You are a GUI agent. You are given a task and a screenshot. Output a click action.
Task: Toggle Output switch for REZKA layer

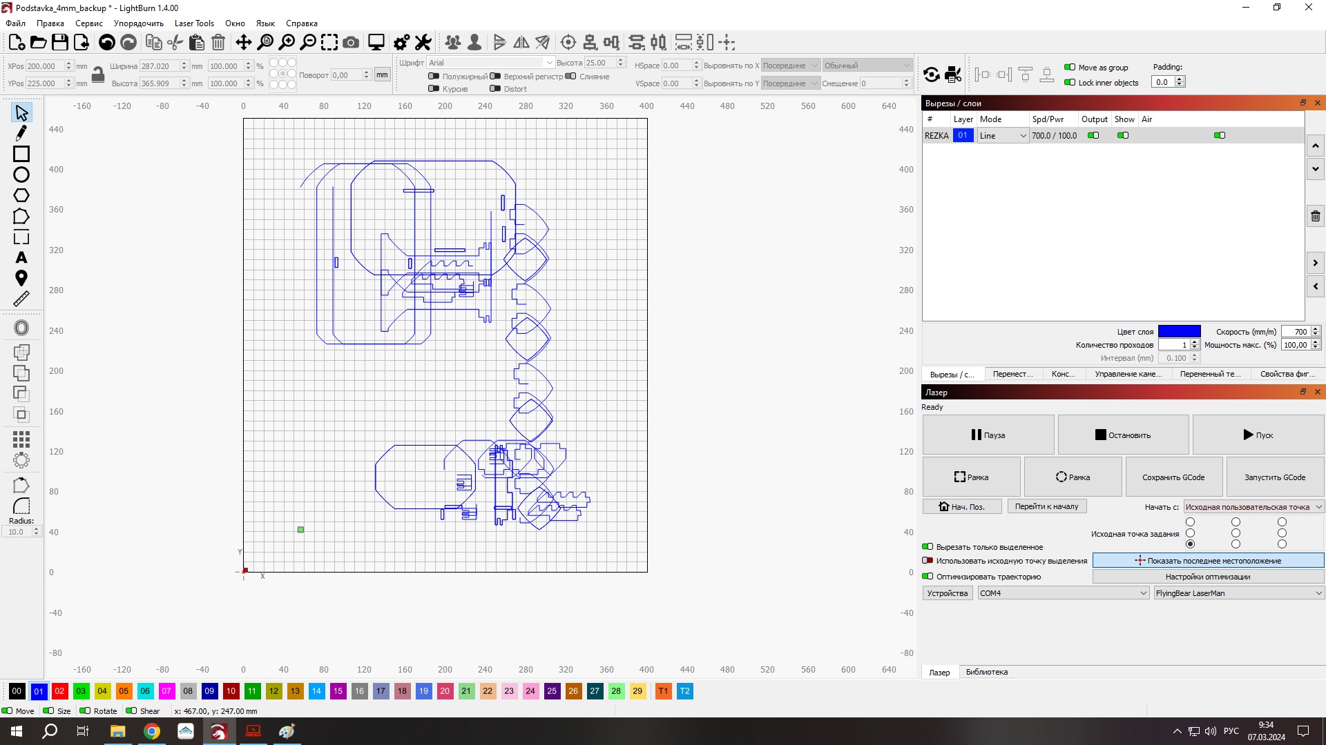(1093, 135)
